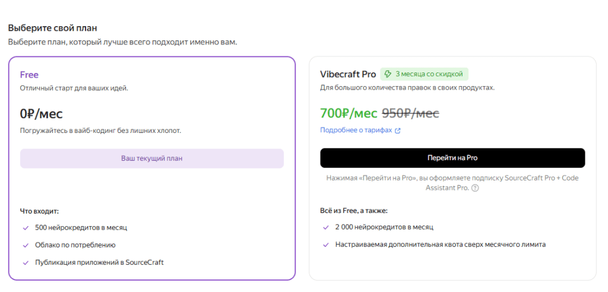Screen dimensions: 608x292
Task: Click the Что входит: section label
Action: pos(39,211)
